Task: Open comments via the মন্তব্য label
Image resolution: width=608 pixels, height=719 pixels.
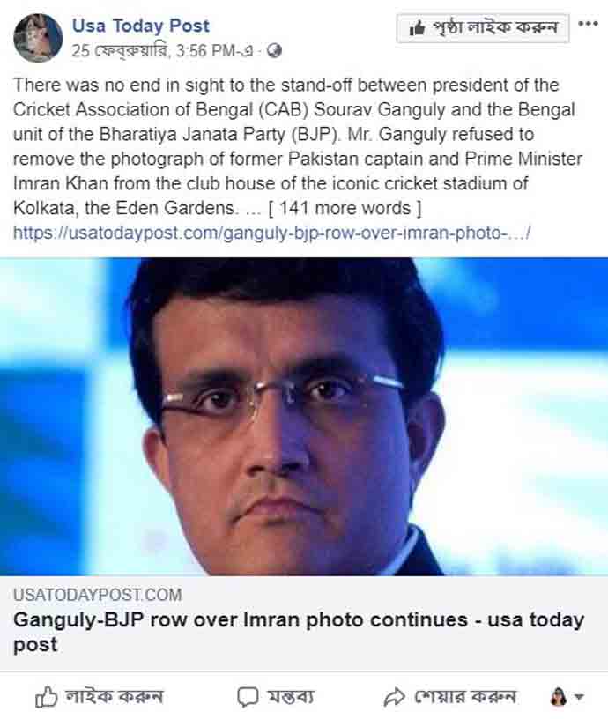Action: tap(291, 698)
